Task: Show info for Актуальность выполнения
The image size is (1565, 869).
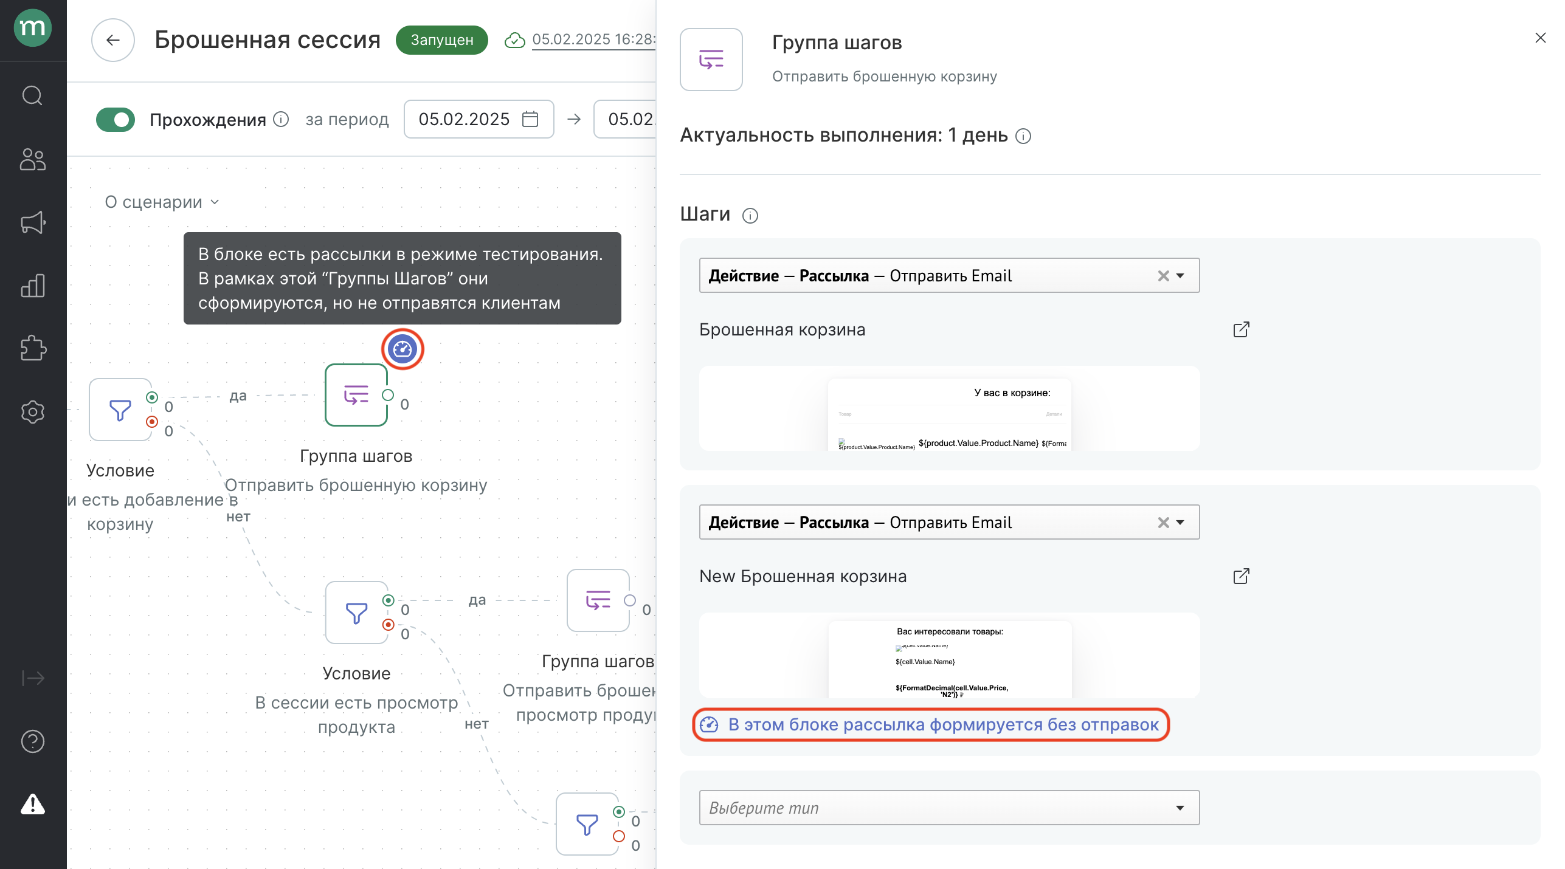Action: [x=1024, y=136]
